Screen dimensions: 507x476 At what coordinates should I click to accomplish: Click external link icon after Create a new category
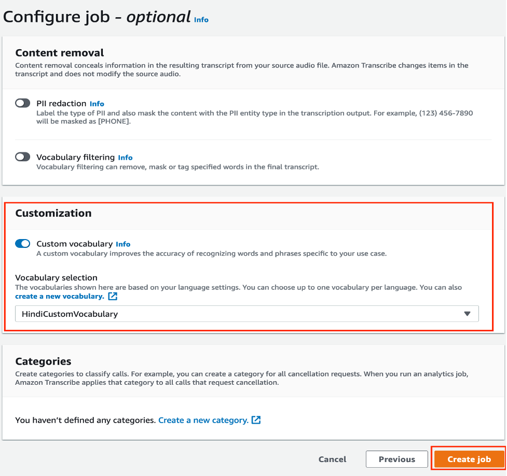point(256,420)
